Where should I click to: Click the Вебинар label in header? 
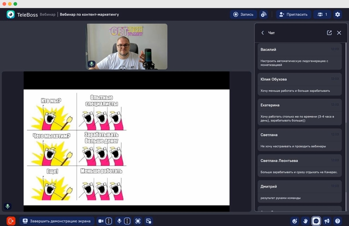(47, 14)
